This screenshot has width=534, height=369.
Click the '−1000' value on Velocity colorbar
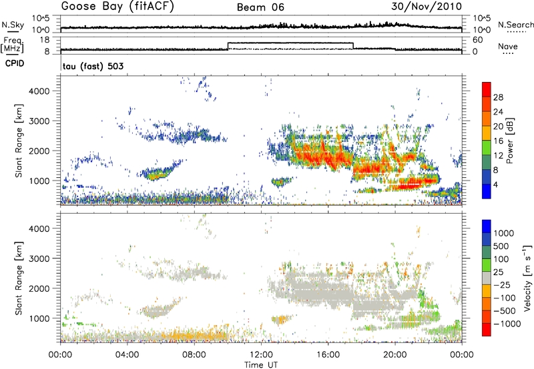507,324
